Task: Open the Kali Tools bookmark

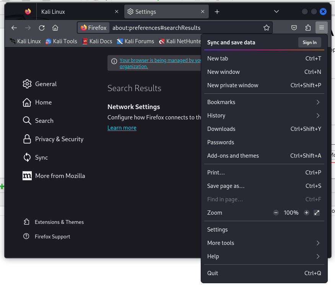Action: point(61,41)
